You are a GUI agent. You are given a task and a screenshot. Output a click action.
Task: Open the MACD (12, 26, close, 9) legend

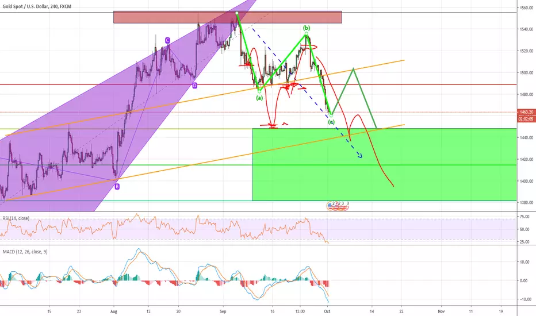point(25,252)
